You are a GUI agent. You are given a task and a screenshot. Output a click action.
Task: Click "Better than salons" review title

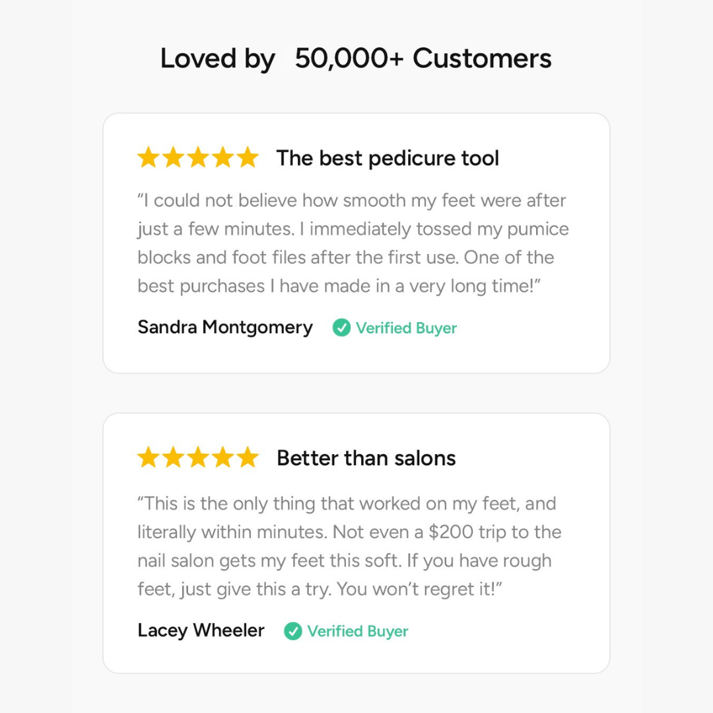coord(366,458)
